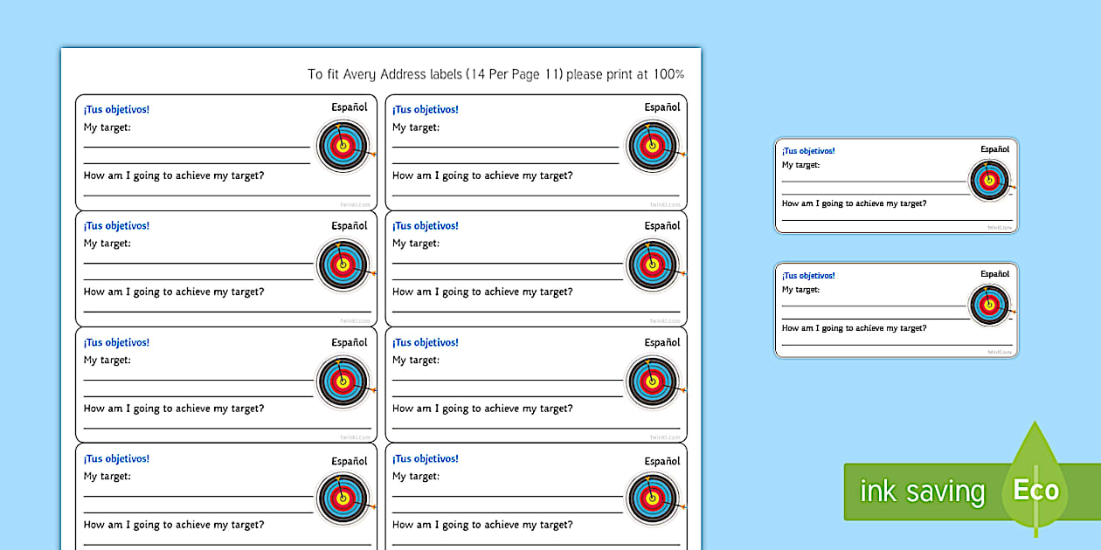Click the target icon on the lower preview card
The height and width of the screenshot is (550, 1101).
coord(989,306)
